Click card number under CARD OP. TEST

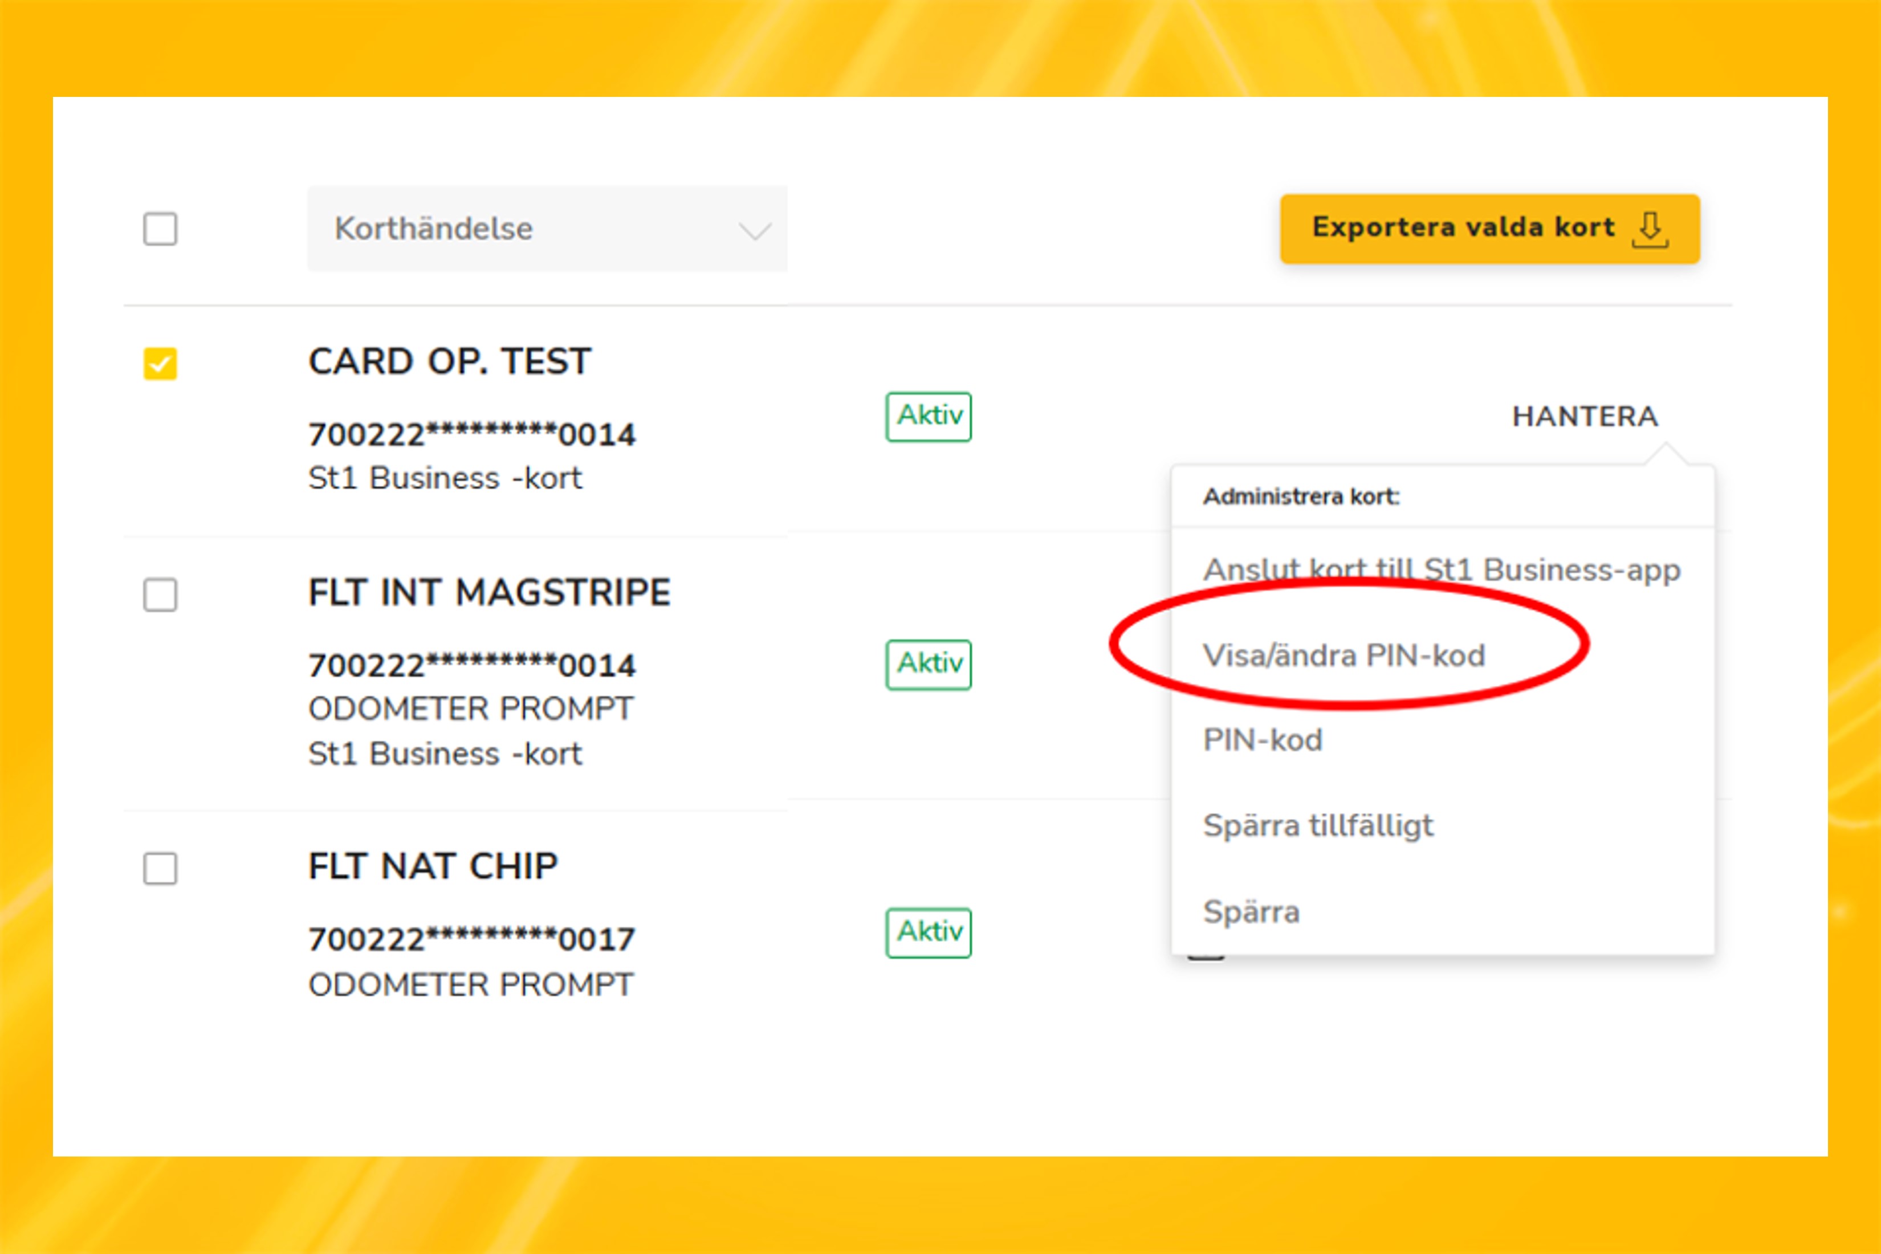tap(472, 434)
